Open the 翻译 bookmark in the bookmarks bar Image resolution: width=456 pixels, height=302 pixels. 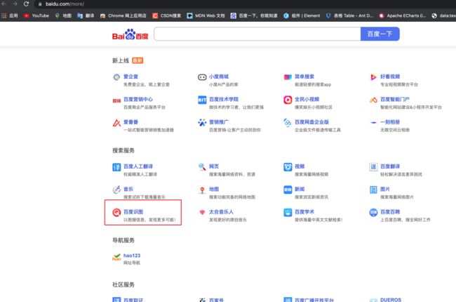pyautogui.click(x=86, y=15)
